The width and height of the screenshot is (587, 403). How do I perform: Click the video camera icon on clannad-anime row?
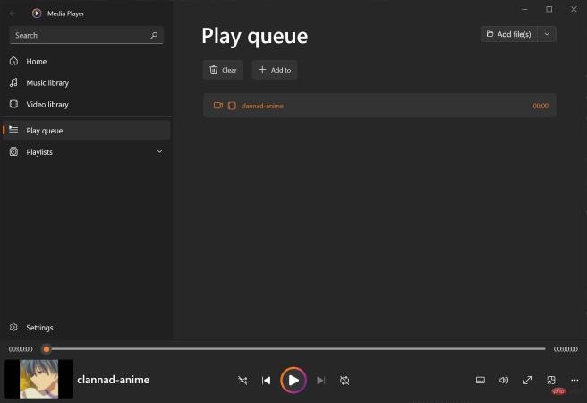(217, 106)
